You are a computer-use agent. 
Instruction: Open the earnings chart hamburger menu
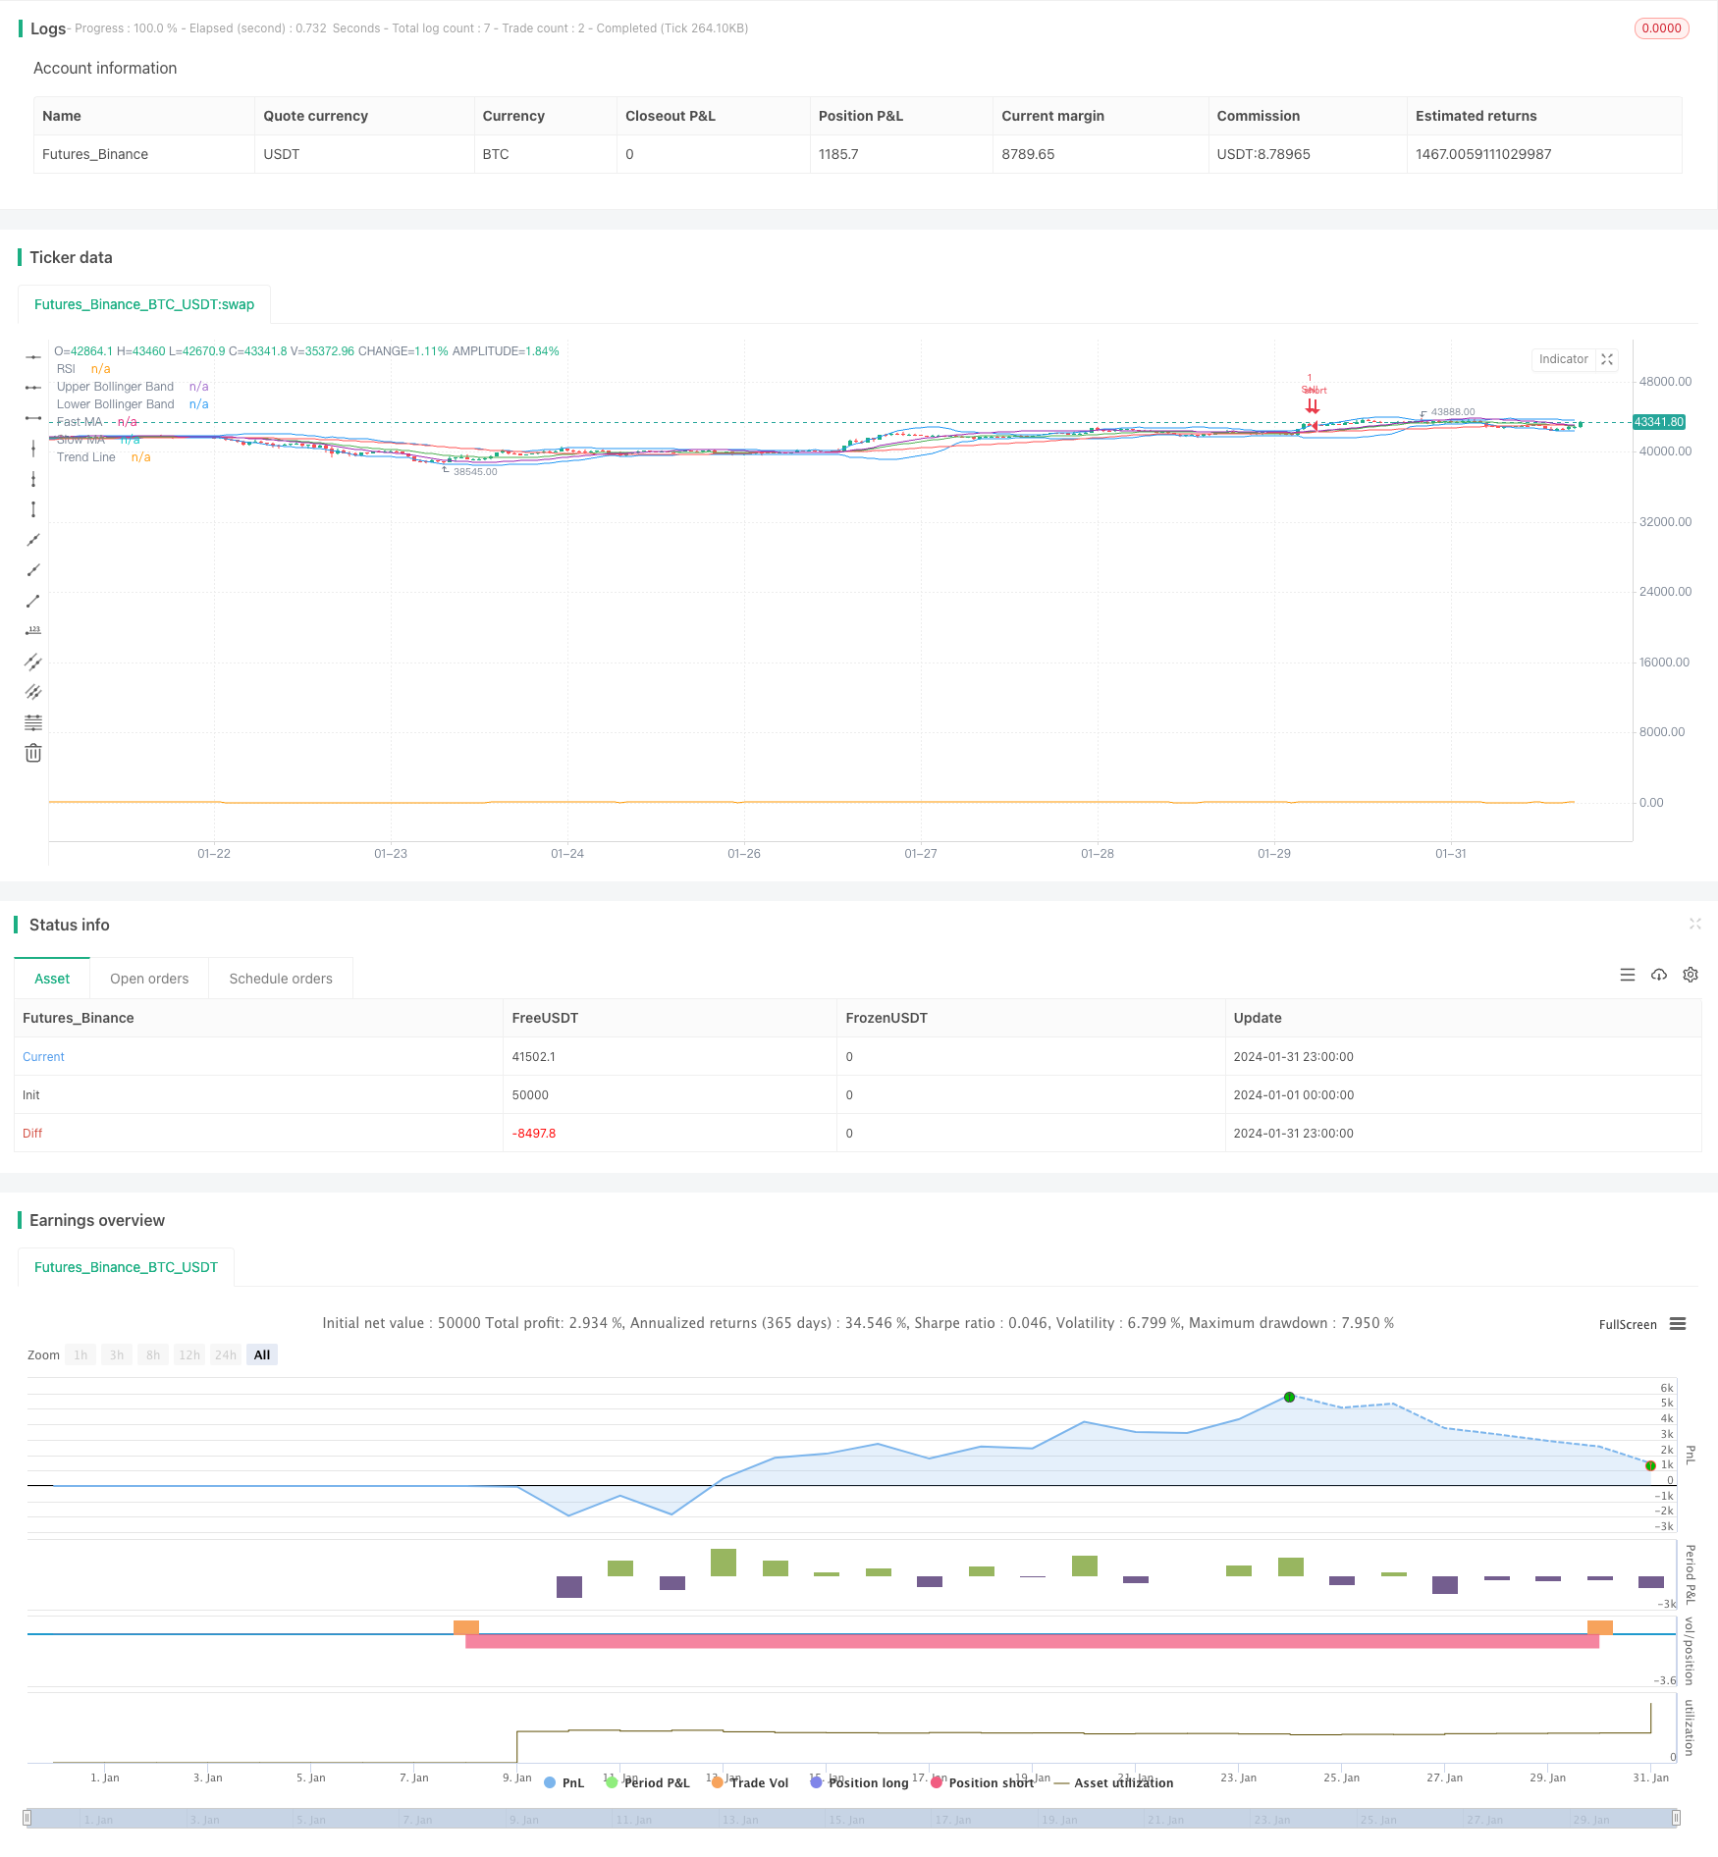[x=1678, y=1324]
